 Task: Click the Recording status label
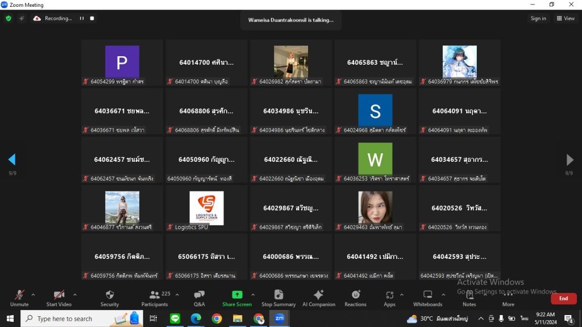click(59, 18)
